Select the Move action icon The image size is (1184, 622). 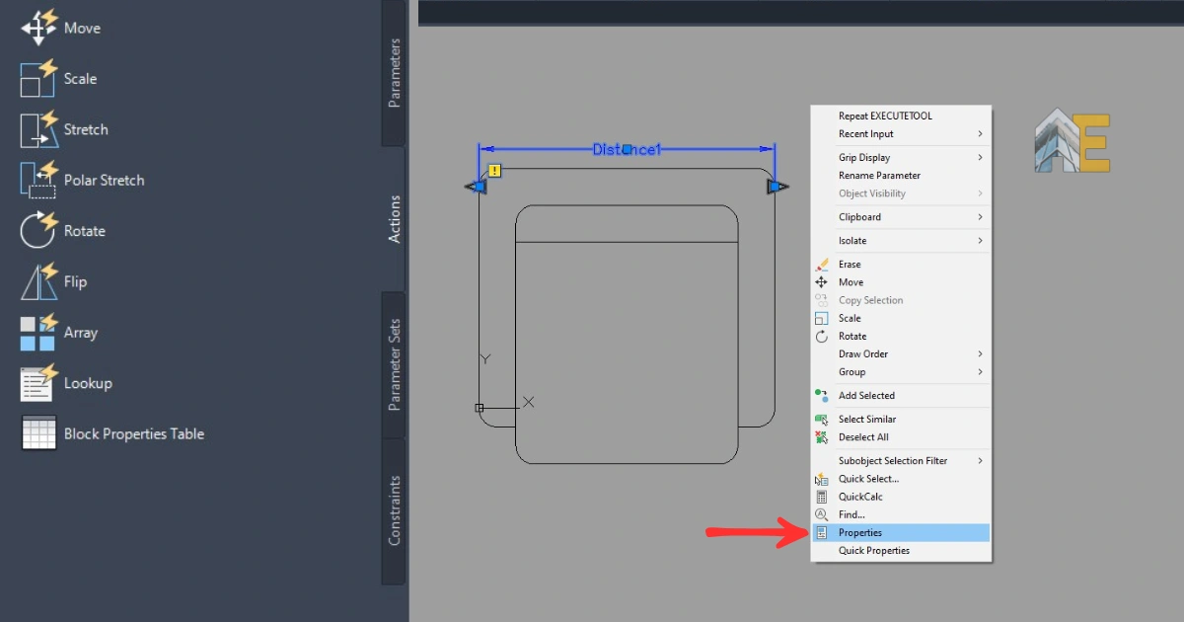pyautogui.click(x=39, y=28)
